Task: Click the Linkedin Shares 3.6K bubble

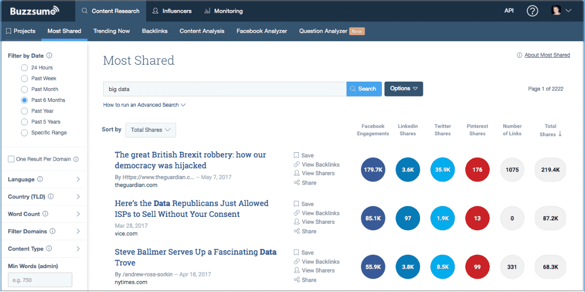Action: click(x=408, y=170)
